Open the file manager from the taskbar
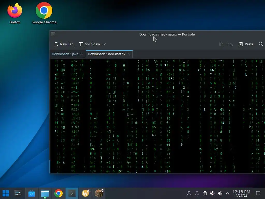The image size is (265, 199). point(45,193)
